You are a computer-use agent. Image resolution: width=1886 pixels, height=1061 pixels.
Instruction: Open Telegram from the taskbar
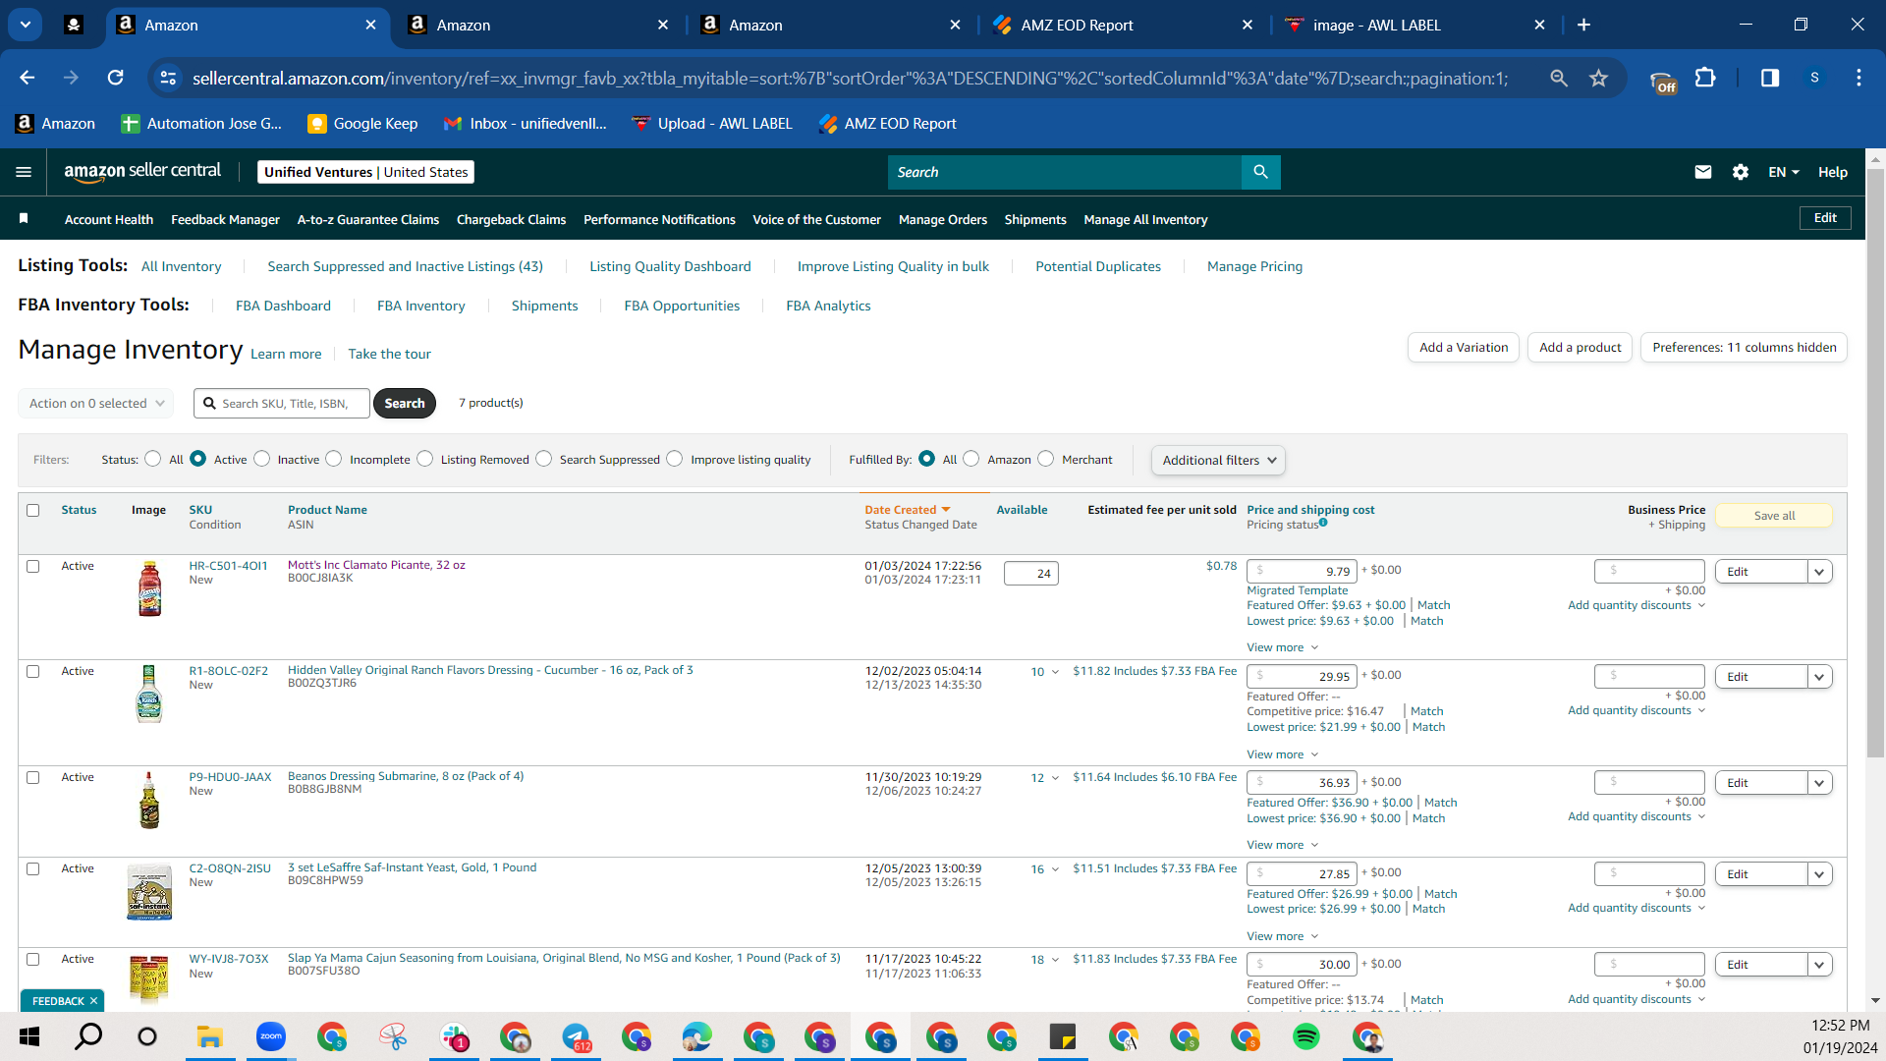576,1036
